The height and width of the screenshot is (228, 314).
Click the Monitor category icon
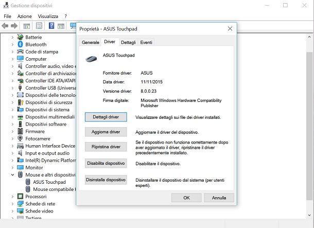pyautogui.click(x=20, y=167)
